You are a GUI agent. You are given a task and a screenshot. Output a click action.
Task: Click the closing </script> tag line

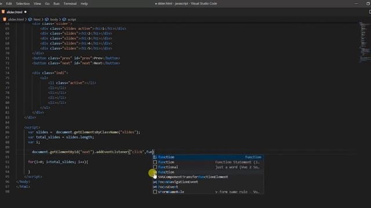[x=33, y=177]
